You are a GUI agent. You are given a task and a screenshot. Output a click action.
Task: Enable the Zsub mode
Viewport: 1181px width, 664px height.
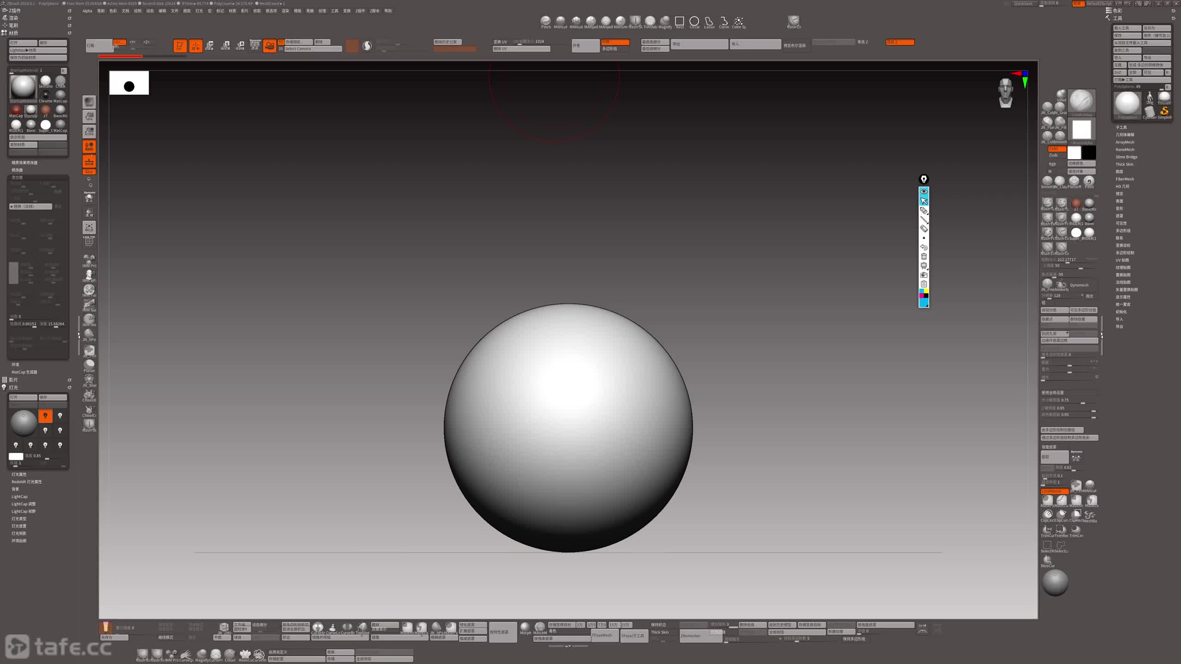(1053, 155)
